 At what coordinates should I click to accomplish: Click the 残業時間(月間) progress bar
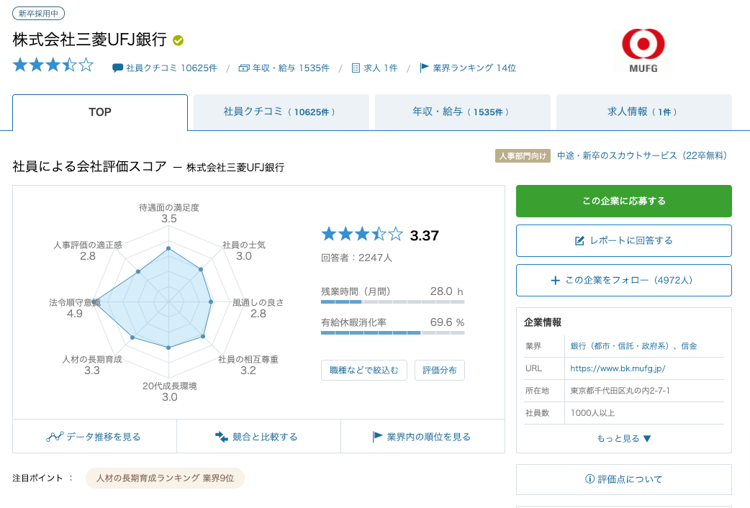[393, 301]
